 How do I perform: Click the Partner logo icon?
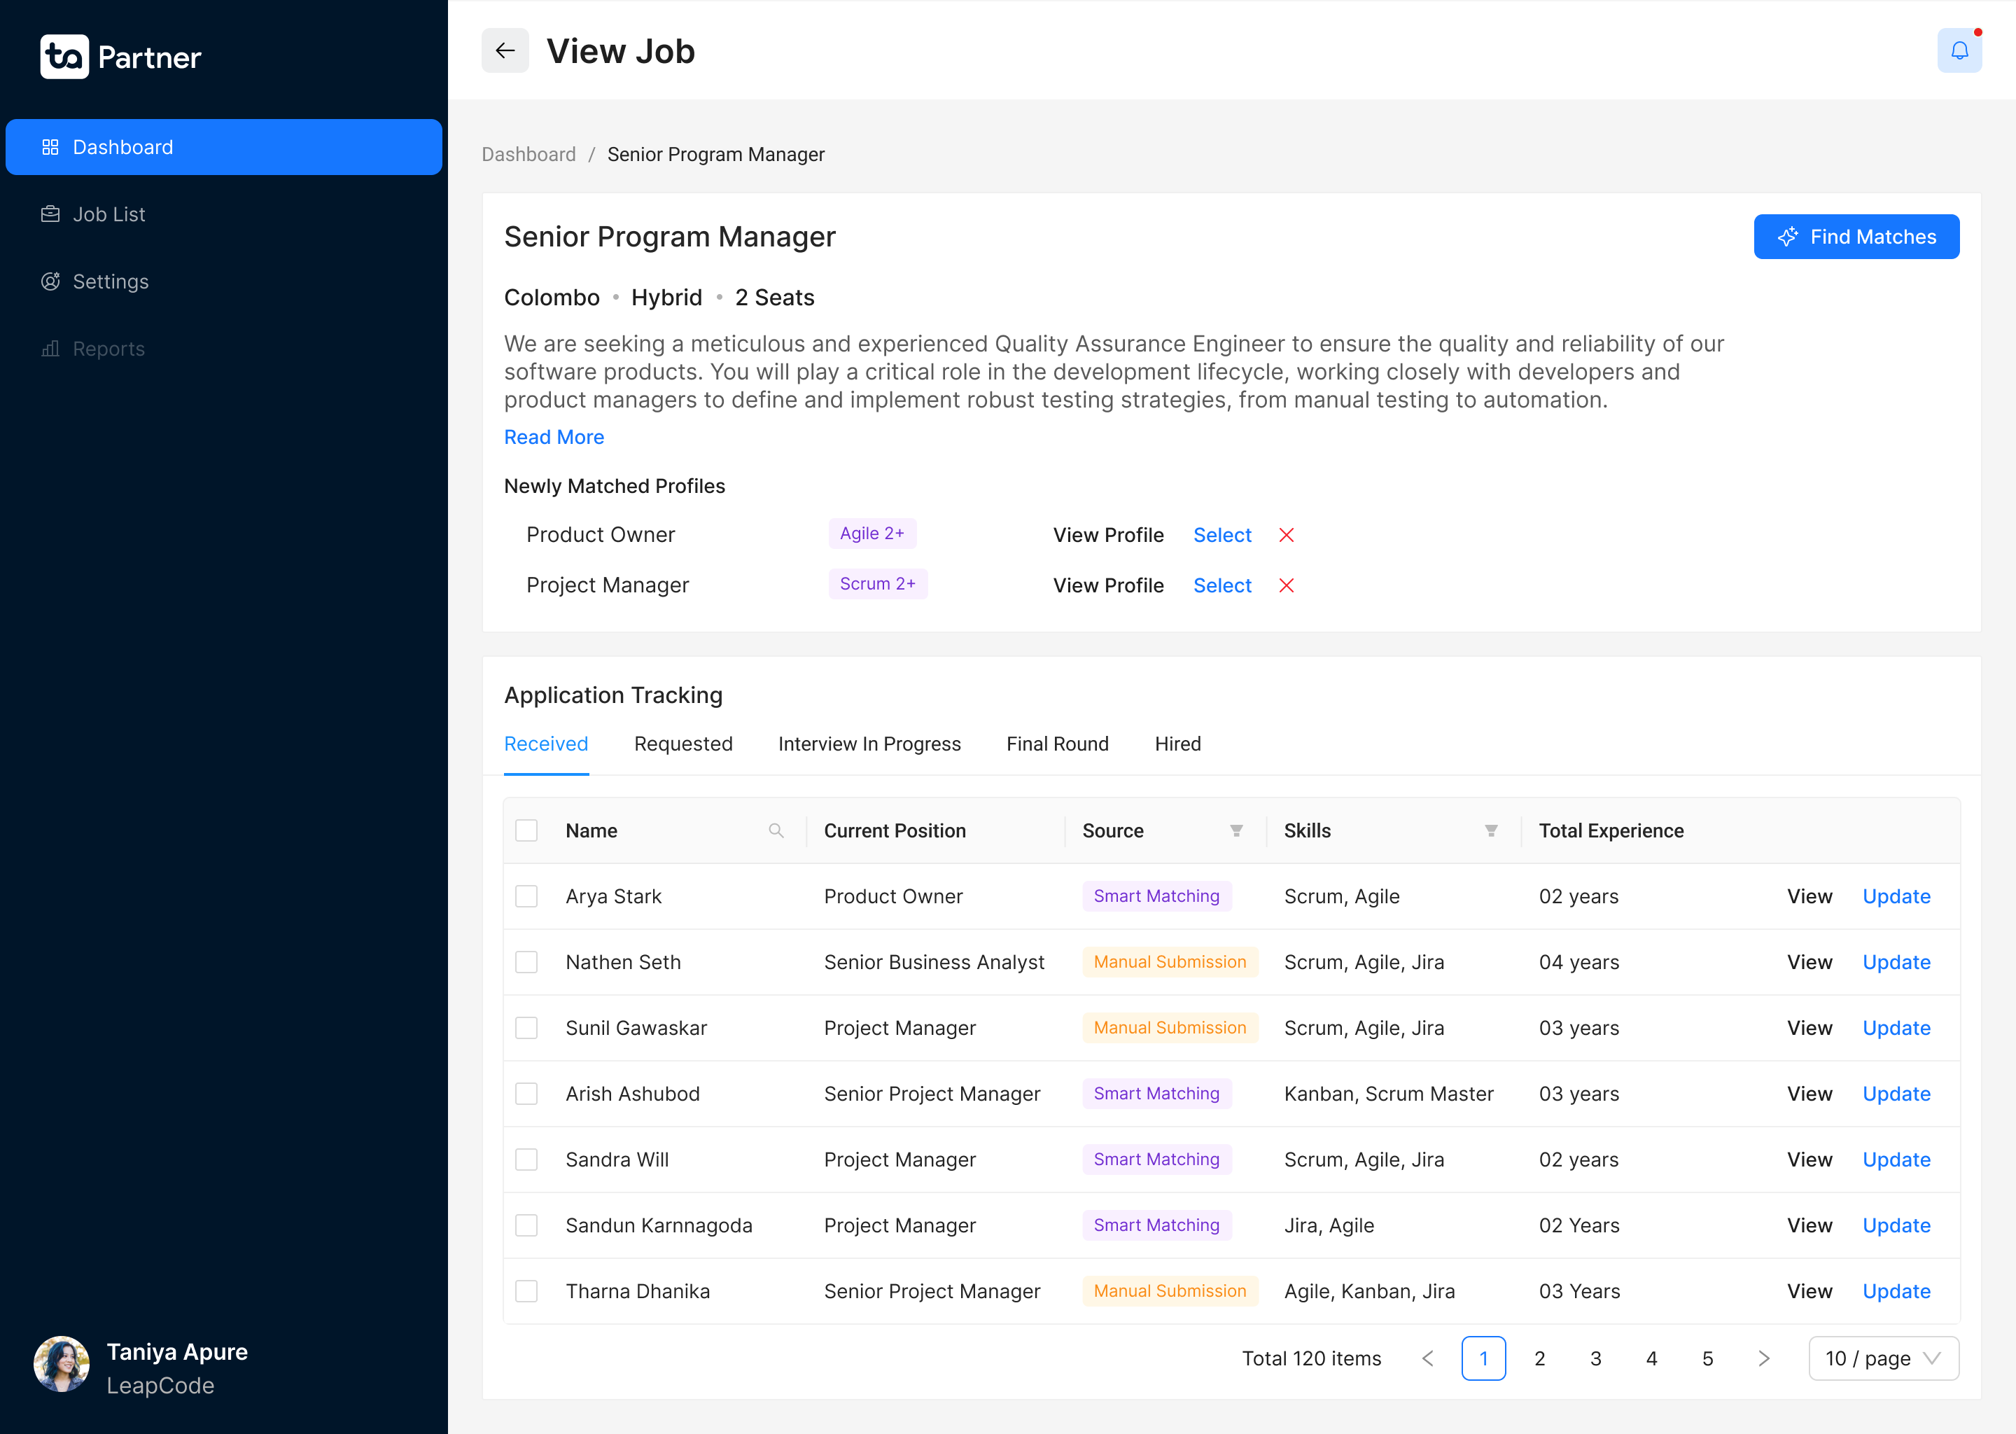tap(64, 57)
